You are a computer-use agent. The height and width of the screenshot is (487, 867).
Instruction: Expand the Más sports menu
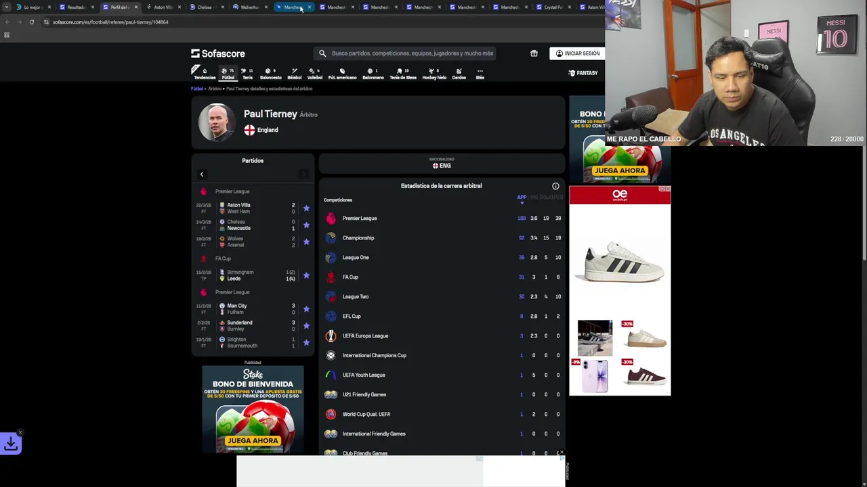[480, 73]
